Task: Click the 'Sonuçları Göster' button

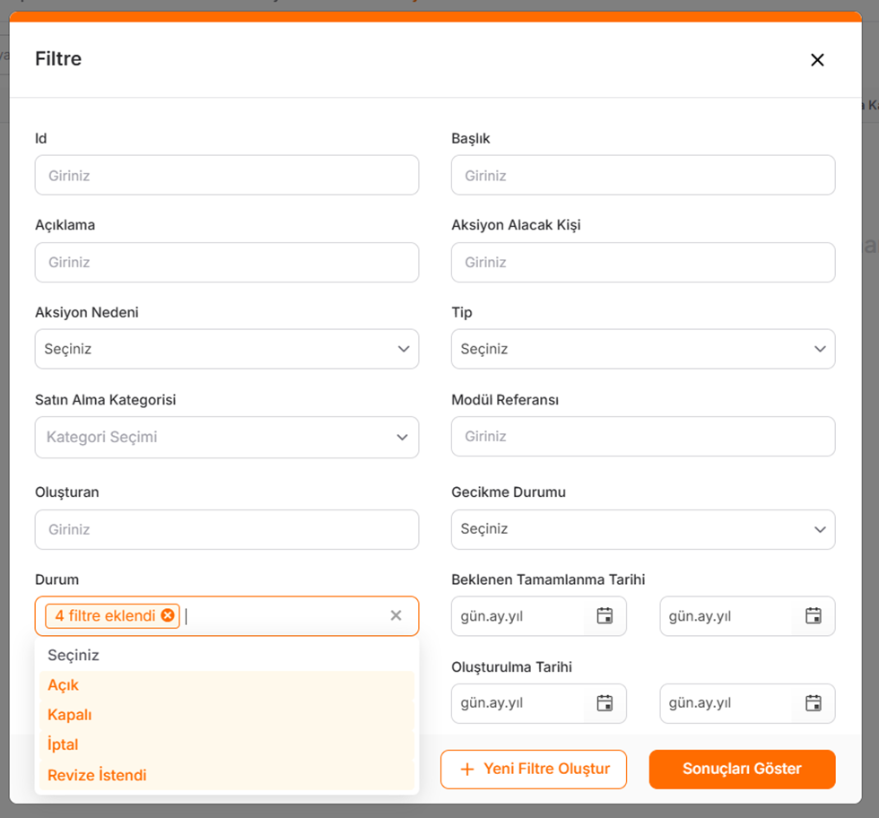Action: (743, 770)
